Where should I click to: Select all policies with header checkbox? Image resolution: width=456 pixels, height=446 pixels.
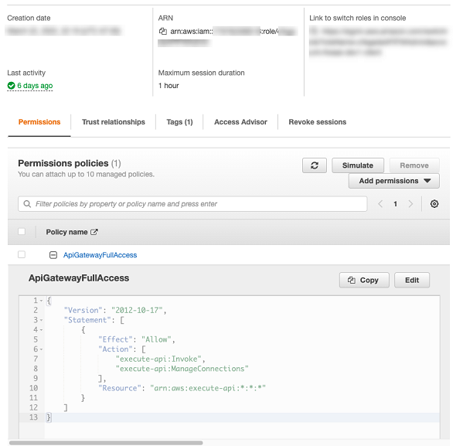[22, 232]
